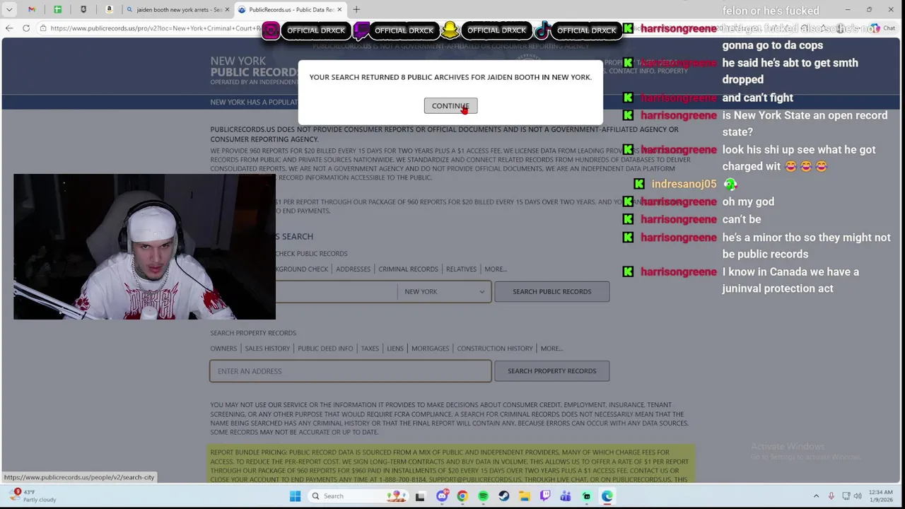The image size is (905, 509).
Task: Select the Construction History property link
Action: pos(495,348)
